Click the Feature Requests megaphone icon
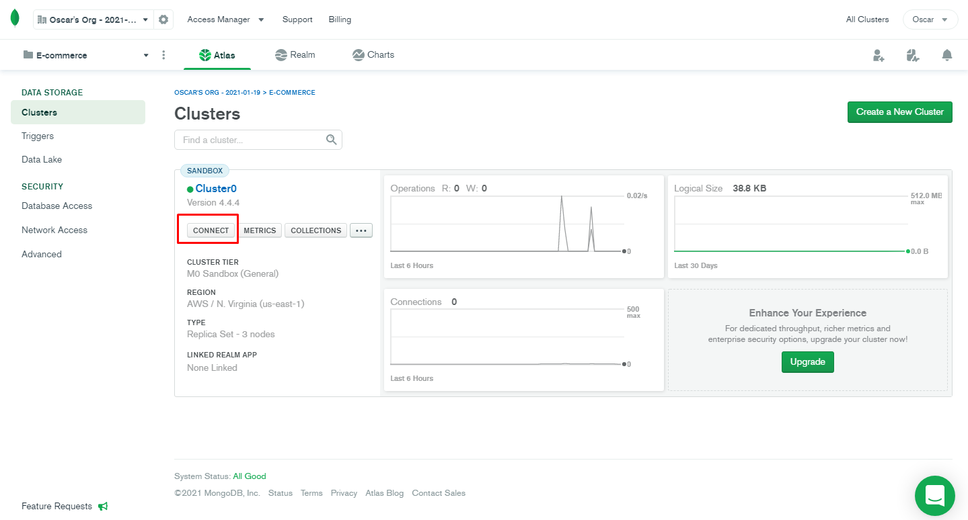The width and height of the screenshot is (968, 520). pyautogui.click(x=103, y=506)
